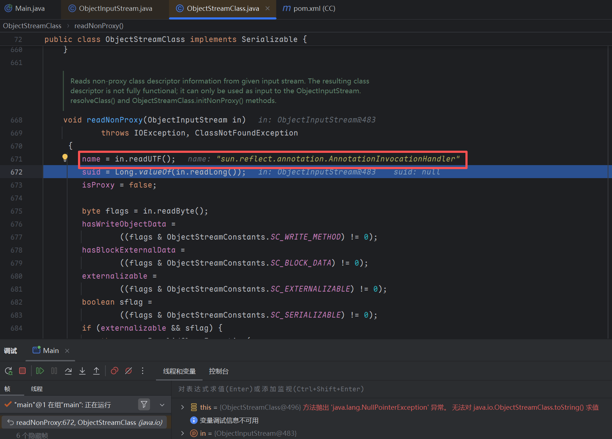Toggle Mute Breakpoints

point(129,371)
